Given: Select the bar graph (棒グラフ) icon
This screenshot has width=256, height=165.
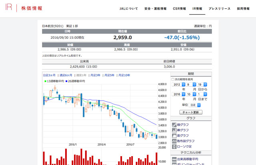Looking at the screenshot, I should (x=174, y=130).
